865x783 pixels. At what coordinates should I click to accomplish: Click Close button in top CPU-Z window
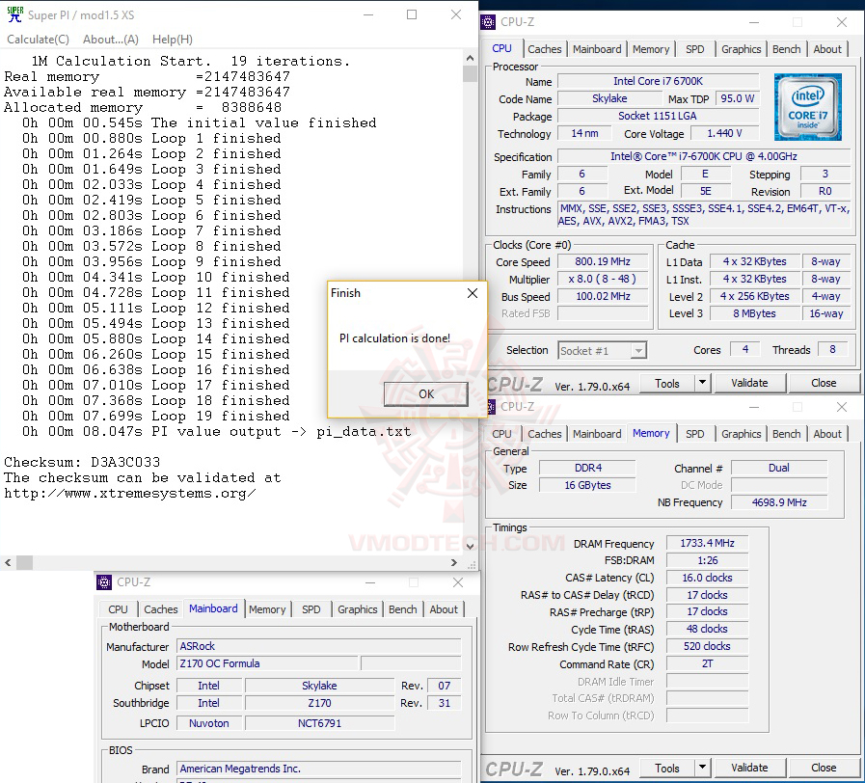click(x=824, y=383)
